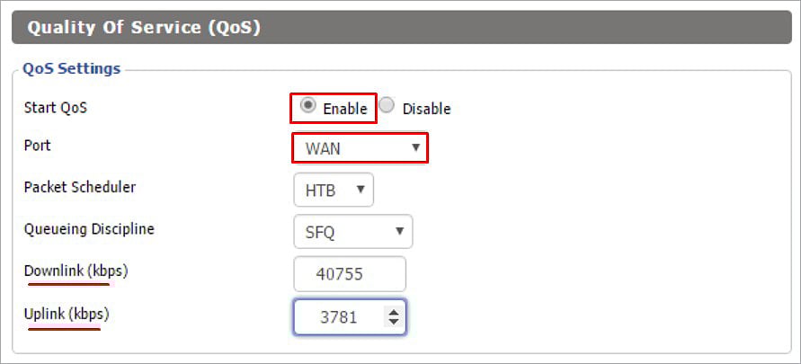Select the Disable radio button for QoS

point(387,106)
